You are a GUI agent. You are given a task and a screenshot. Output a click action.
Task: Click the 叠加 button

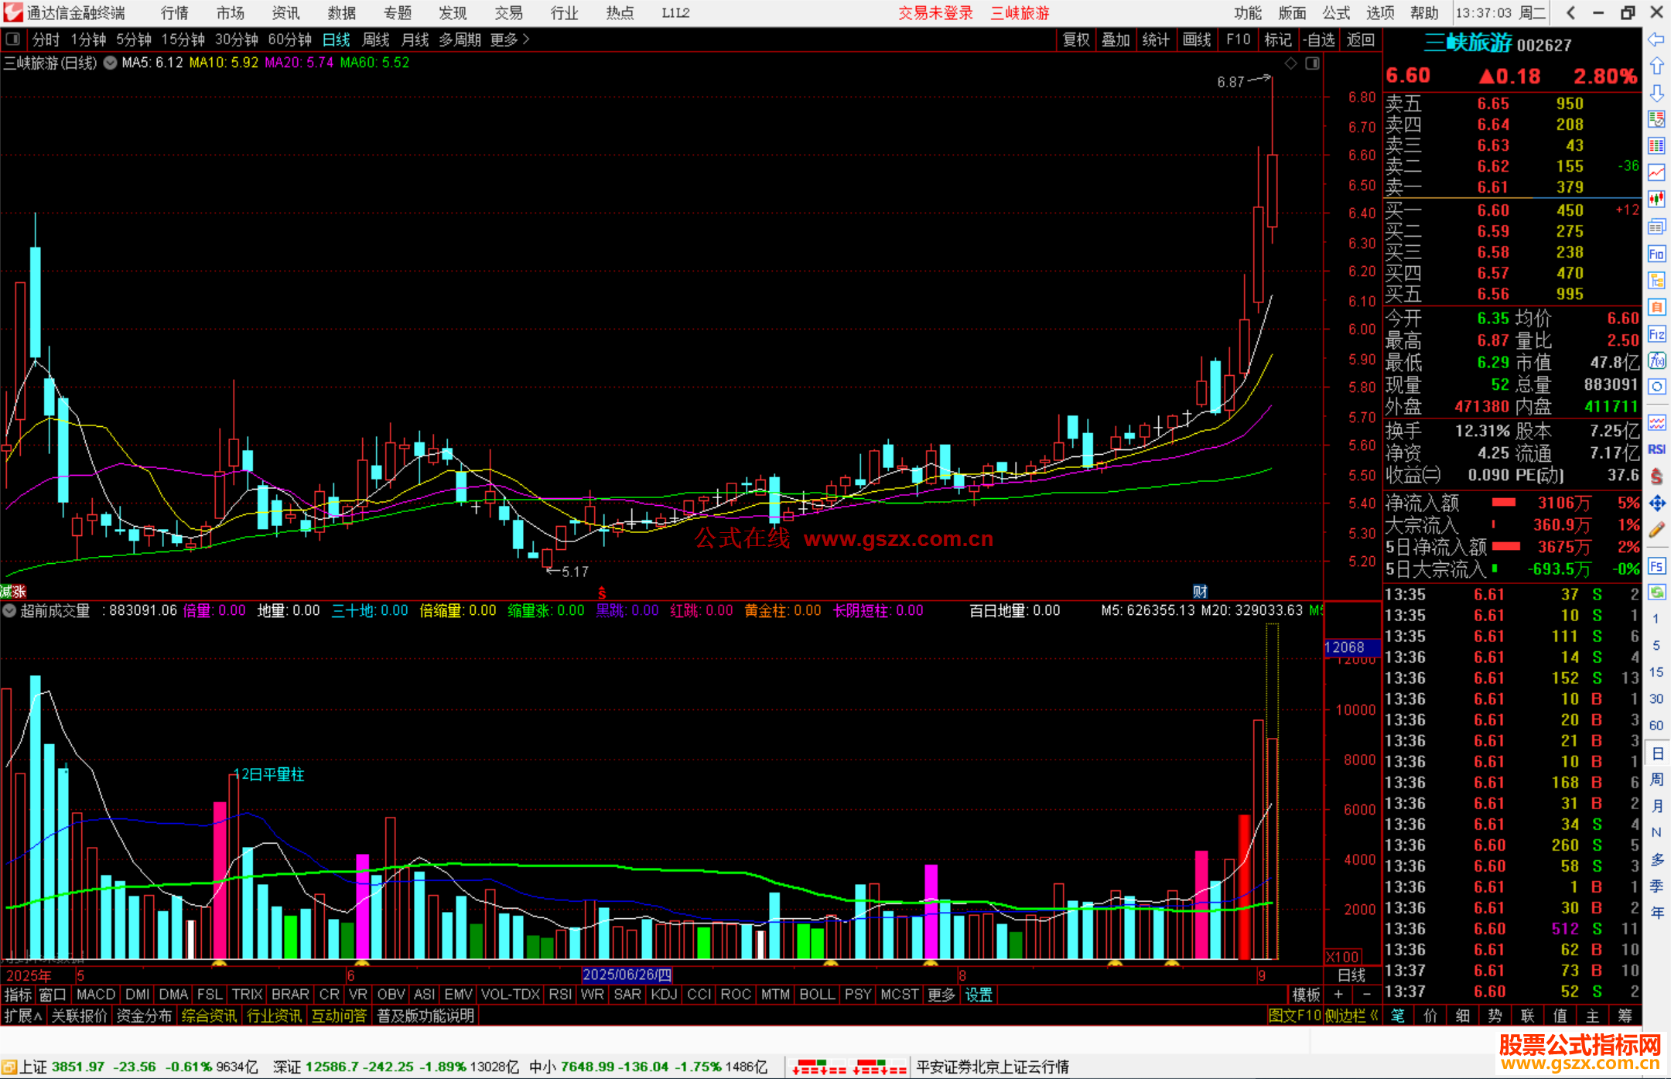[x=1116, y=39]
